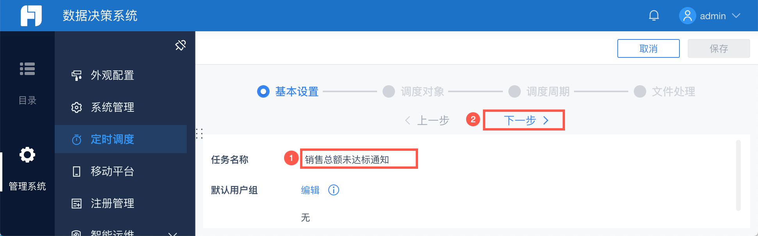The width and height of the screenshot is (758, 236).
Task: Click the FineReport logo in header
Action: click(x=31, y=16)
